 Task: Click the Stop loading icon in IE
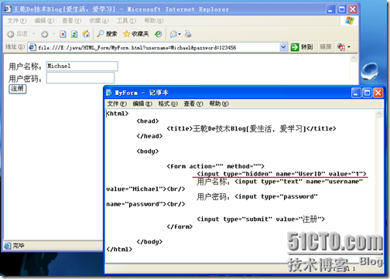coord(63,34)
